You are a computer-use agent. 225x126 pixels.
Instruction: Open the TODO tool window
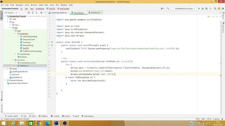[x=33, y=116]
